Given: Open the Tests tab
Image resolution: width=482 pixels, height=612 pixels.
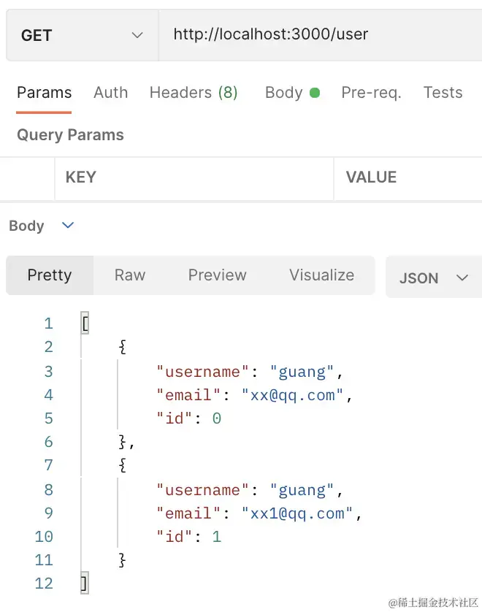Looking at the screenshot, I should [443, 93].
